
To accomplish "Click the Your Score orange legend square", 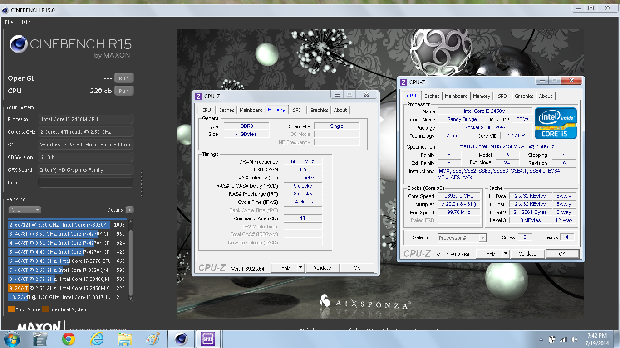I will click(11, 309).
